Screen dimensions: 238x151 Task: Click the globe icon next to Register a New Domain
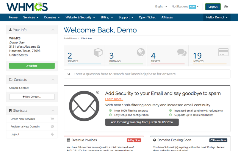click(52, 127)
